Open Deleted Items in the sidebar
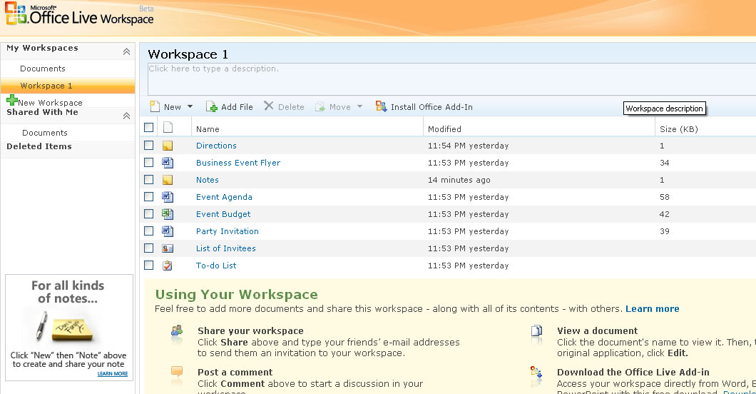 39,146
